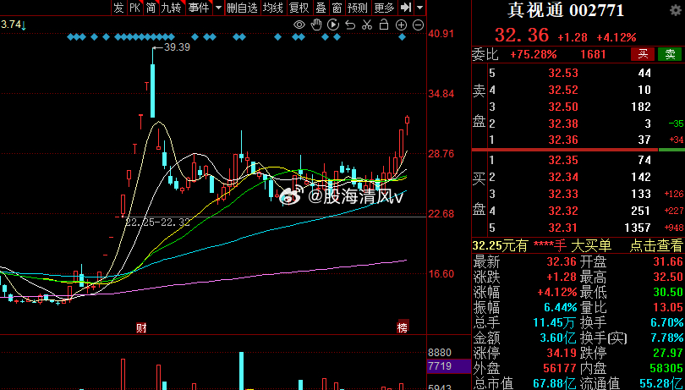The height and width of the screenshot is (390, 685).
Task: Expand dropdown arrow after 事件
Action: 218,8
